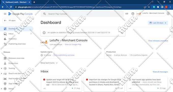
Task: Copy link icon next to search bar
Action: pos(127,14)
